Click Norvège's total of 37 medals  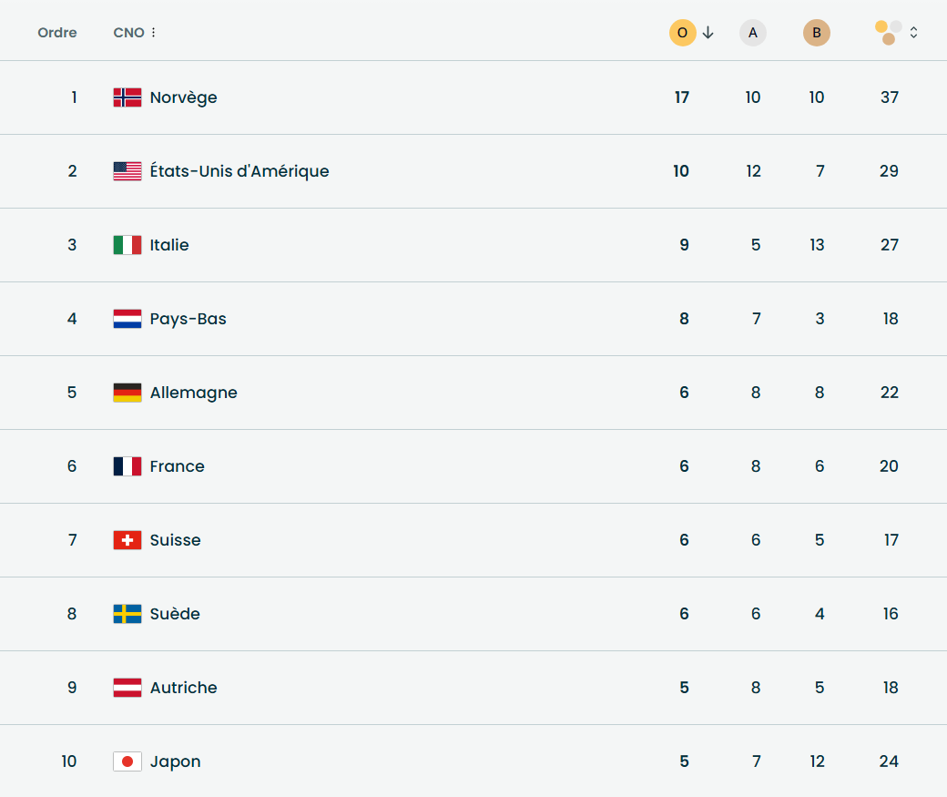click(890, 97)
